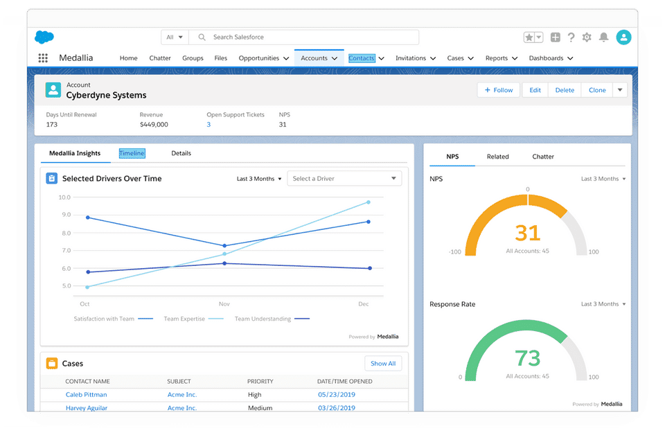Click the Satisfaction with Team legend entry
This screenshot has height=442, width=665.
pos(113,319)
